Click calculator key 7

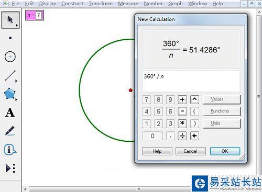pos(147,99)
